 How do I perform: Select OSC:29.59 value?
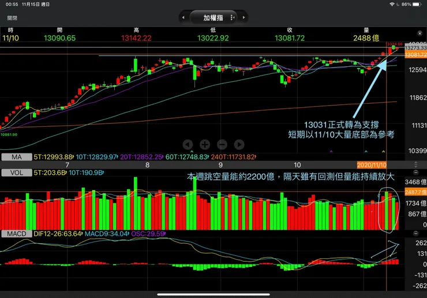[x=148, y=234]
